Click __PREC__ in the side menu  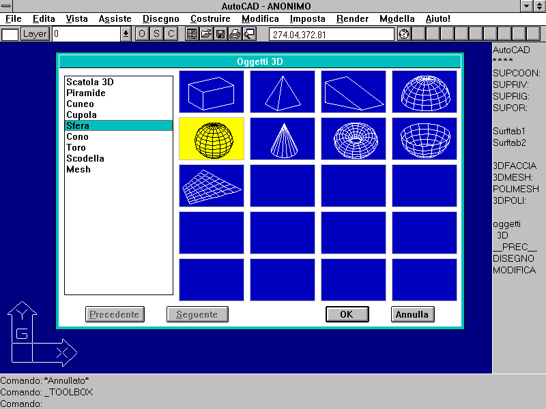[515, 247]
